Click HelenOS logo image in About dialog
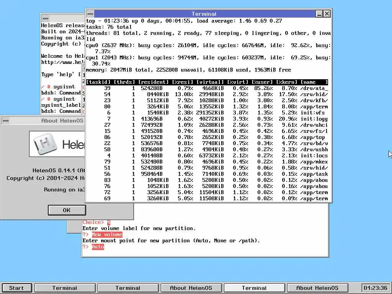Viewport: 392px width, 294px height. click(x=57, y=144)
